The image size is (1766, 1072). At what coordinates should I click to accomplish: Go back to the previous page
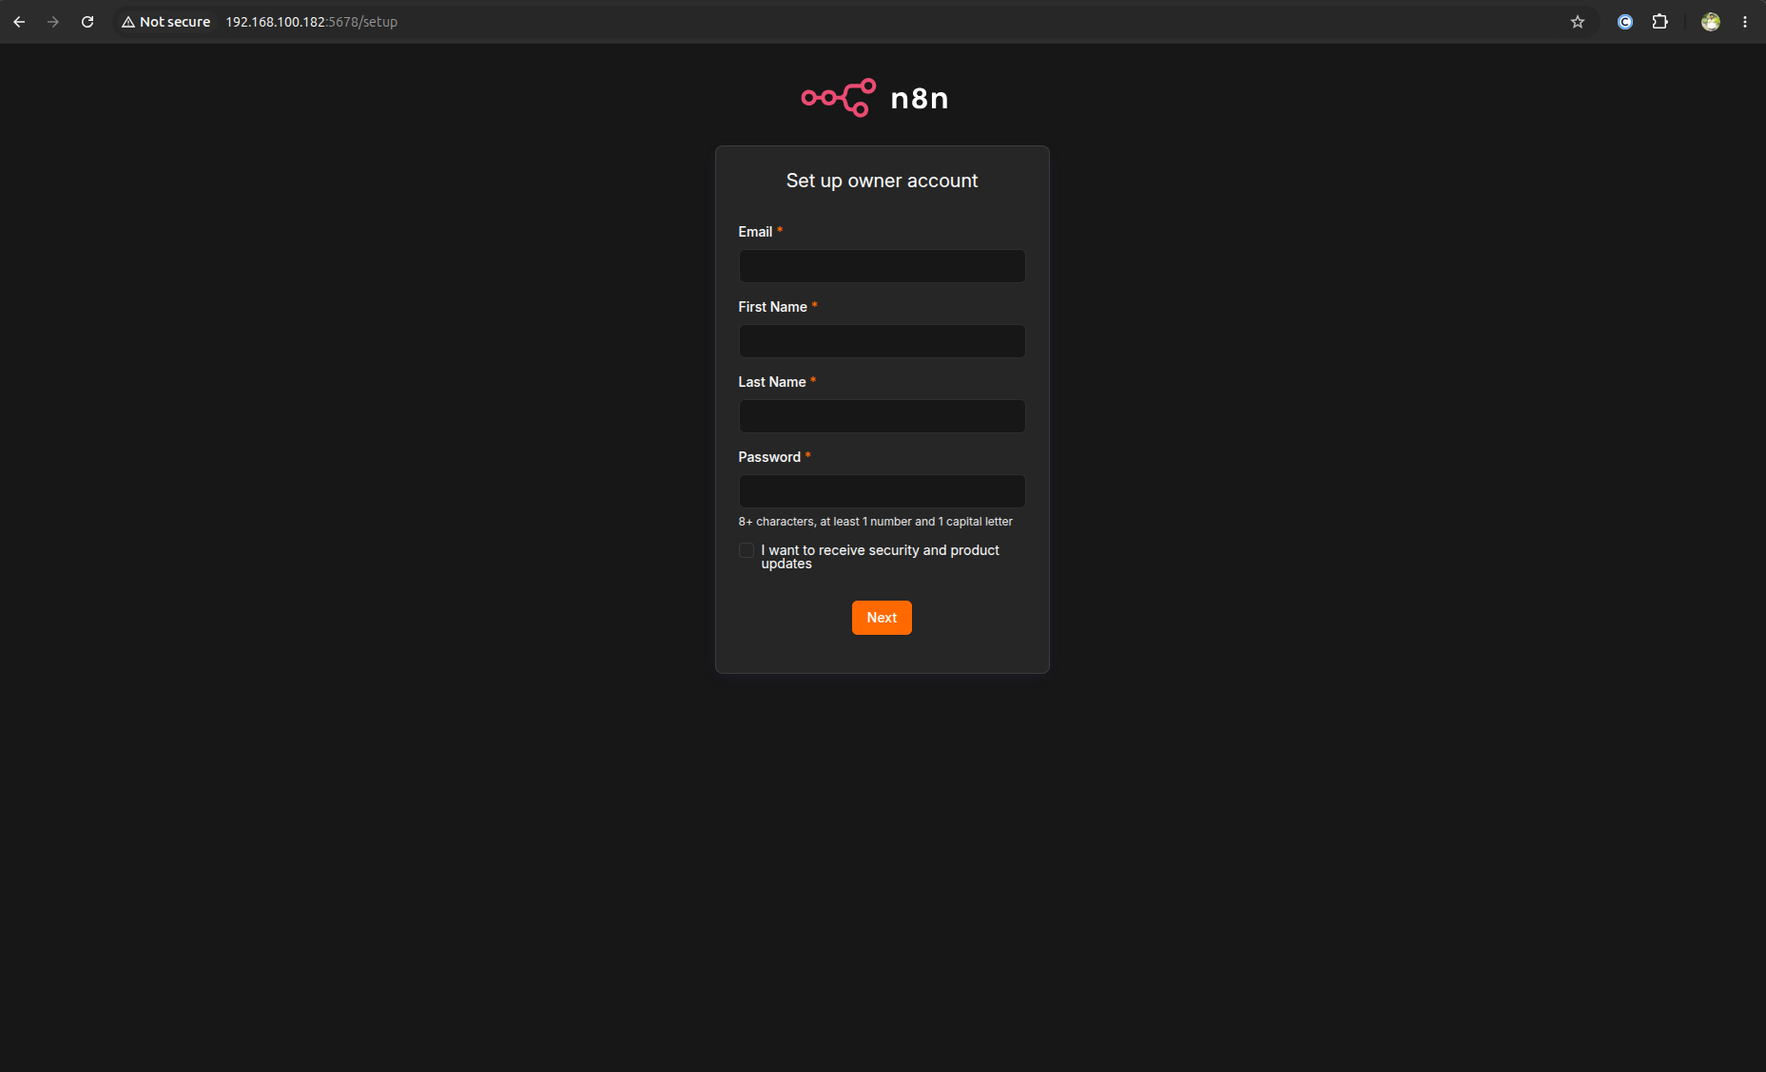[19, 22]
